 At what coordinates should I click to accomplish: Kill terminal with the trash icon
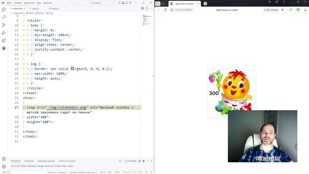click(144, 161)
